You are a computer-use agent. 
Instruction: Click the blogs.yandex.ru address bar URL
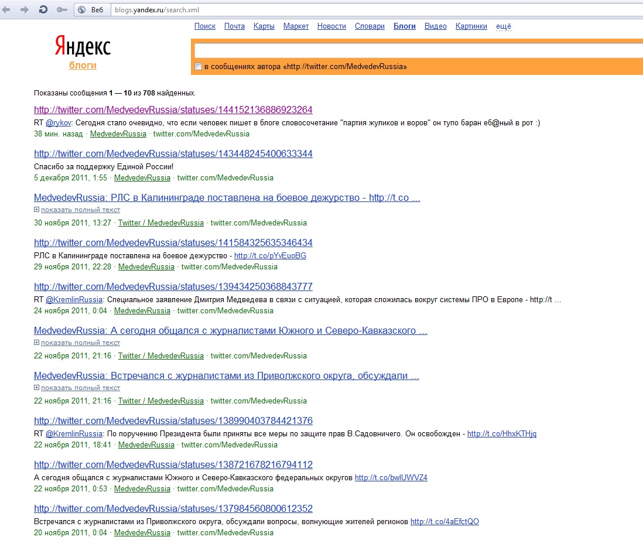tap(156, 10)
